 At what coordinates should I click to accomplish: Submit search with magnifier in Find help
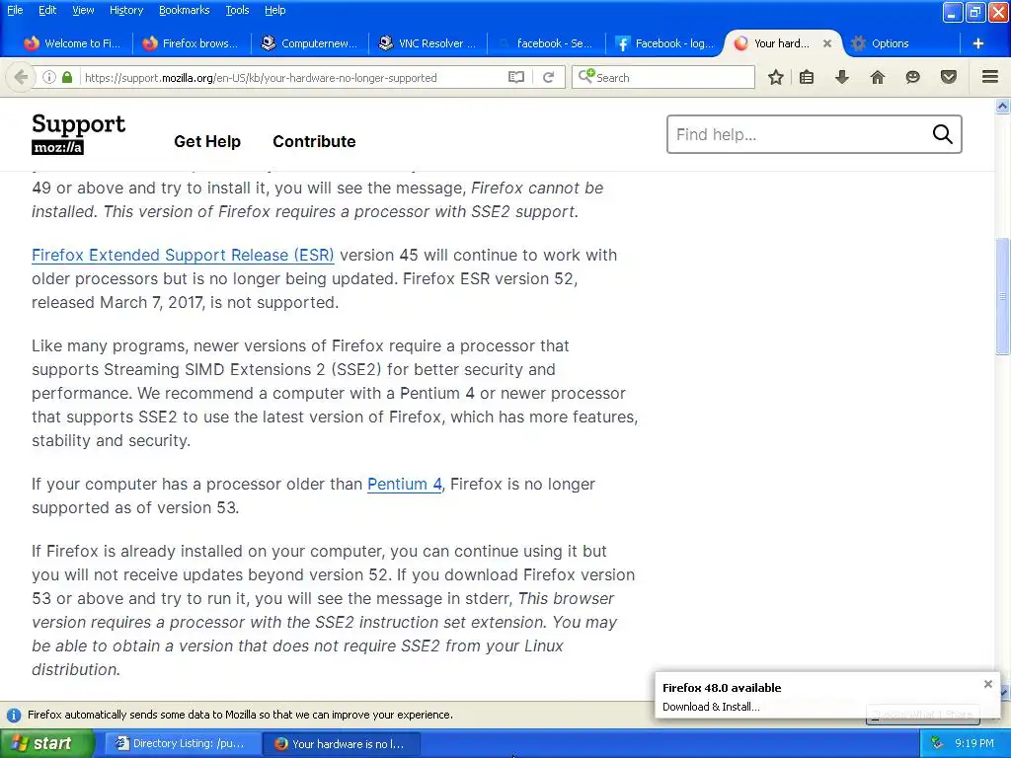pyautogui.click(x=942, y=134)
